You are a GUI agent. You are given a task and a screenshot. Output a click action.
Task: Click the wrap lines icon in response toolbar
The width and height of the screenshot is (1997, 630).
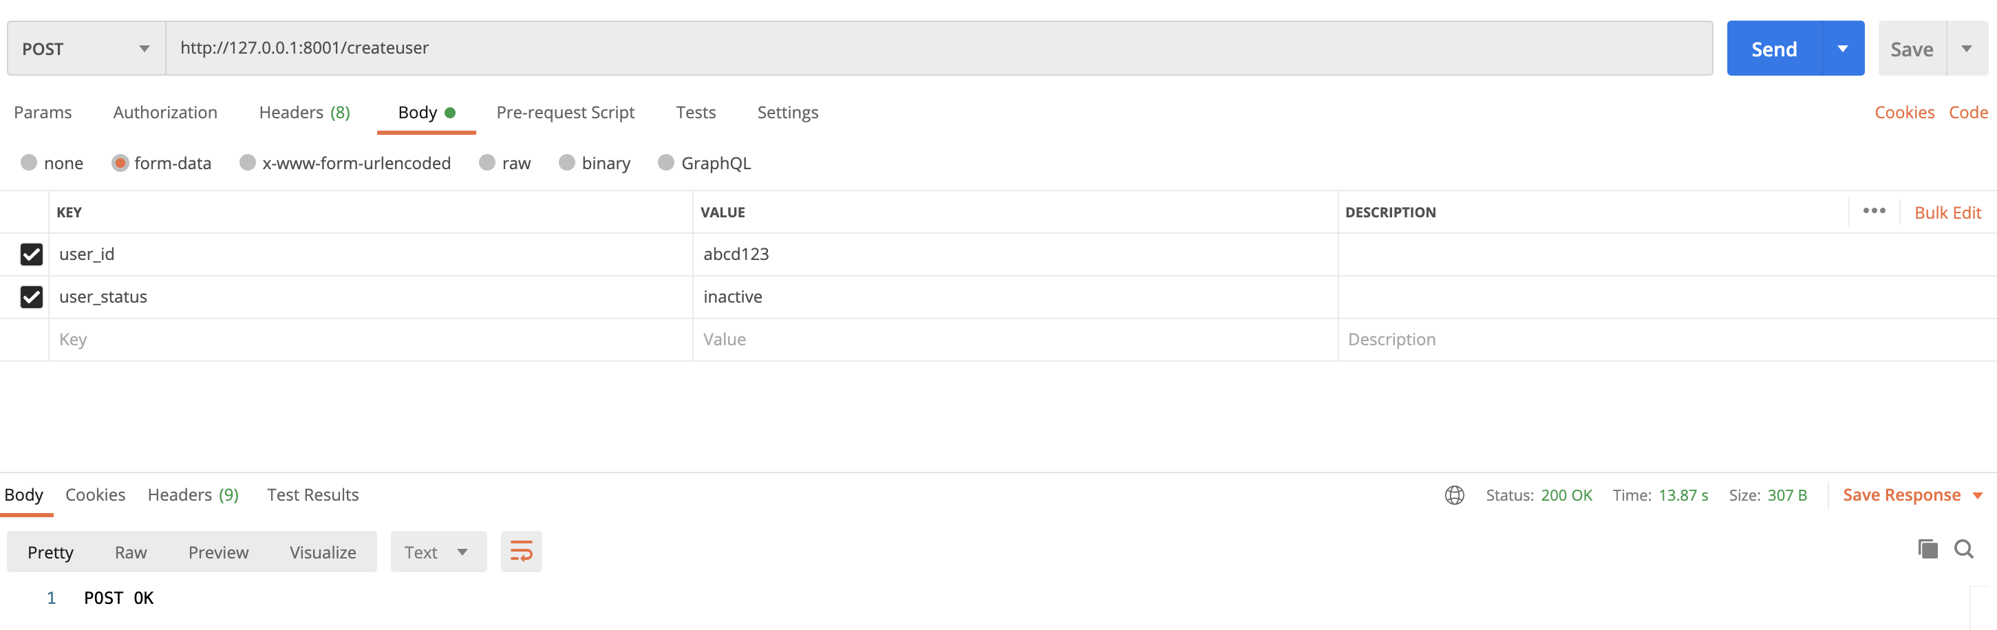(x=521, y=552)
